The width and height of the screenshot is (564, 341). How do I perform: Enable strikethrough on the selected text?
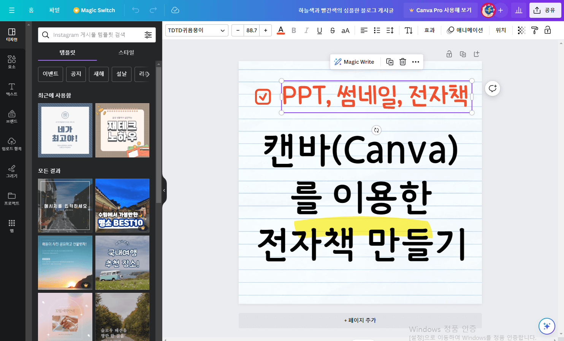click(332, 30)
